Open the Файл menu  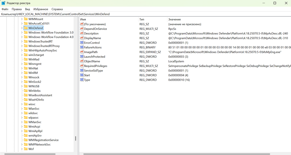tap(5, 9)
